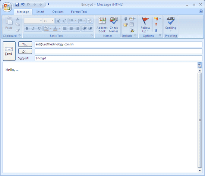
Task: Click in the Cc address field
Action: [118, 51]
